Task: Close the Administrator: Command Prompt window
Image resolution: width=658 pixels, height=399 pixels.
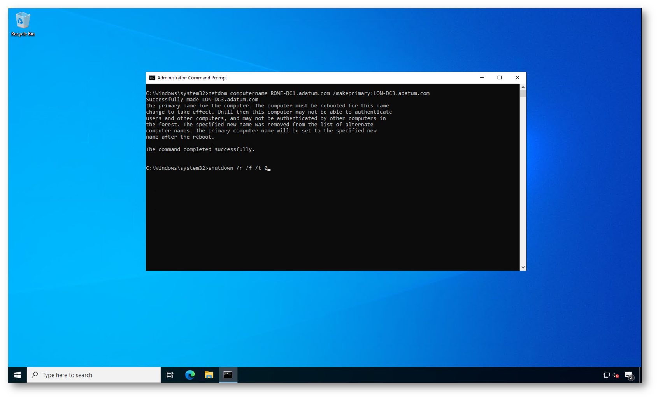Action: (x=517, y=78)
